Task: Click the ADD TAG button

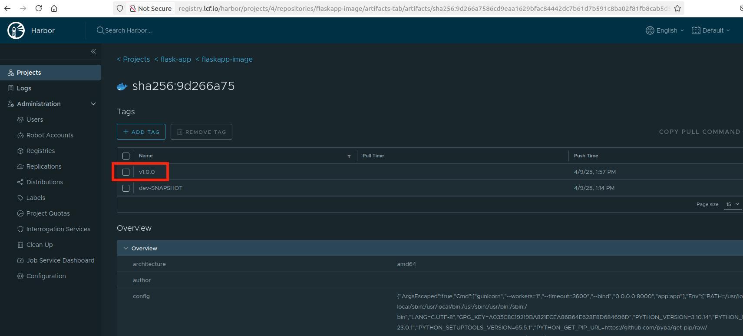Action: coord(141,132)
